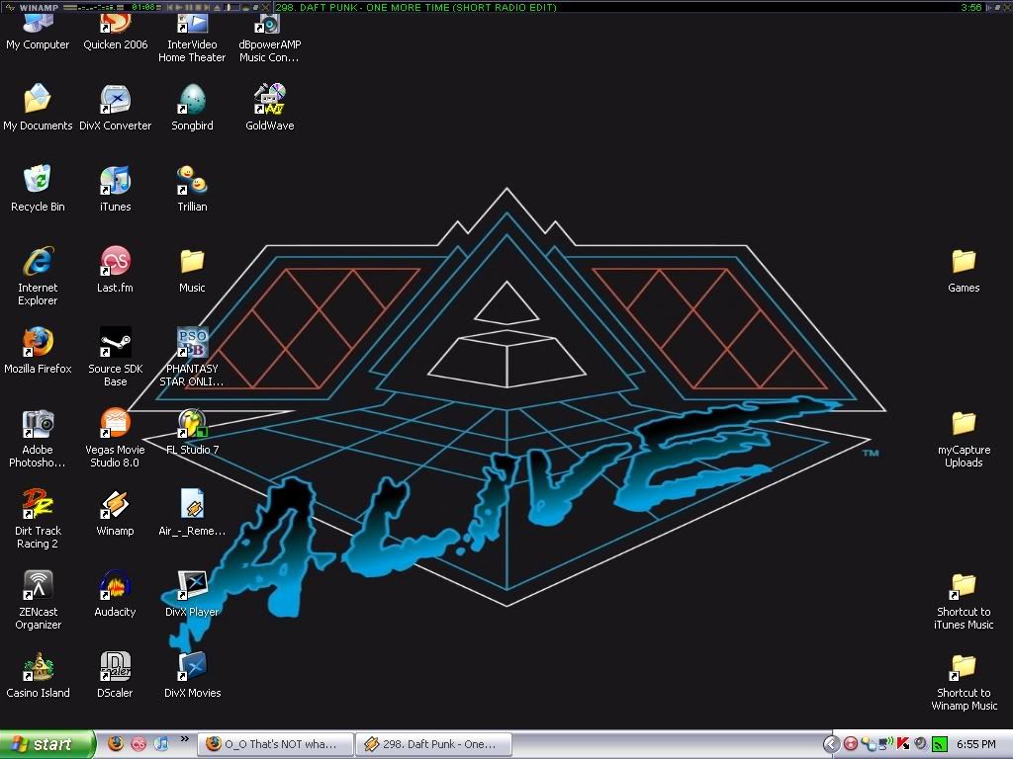Open Shortcut to iTunes Music folder

tap(964, 600)
